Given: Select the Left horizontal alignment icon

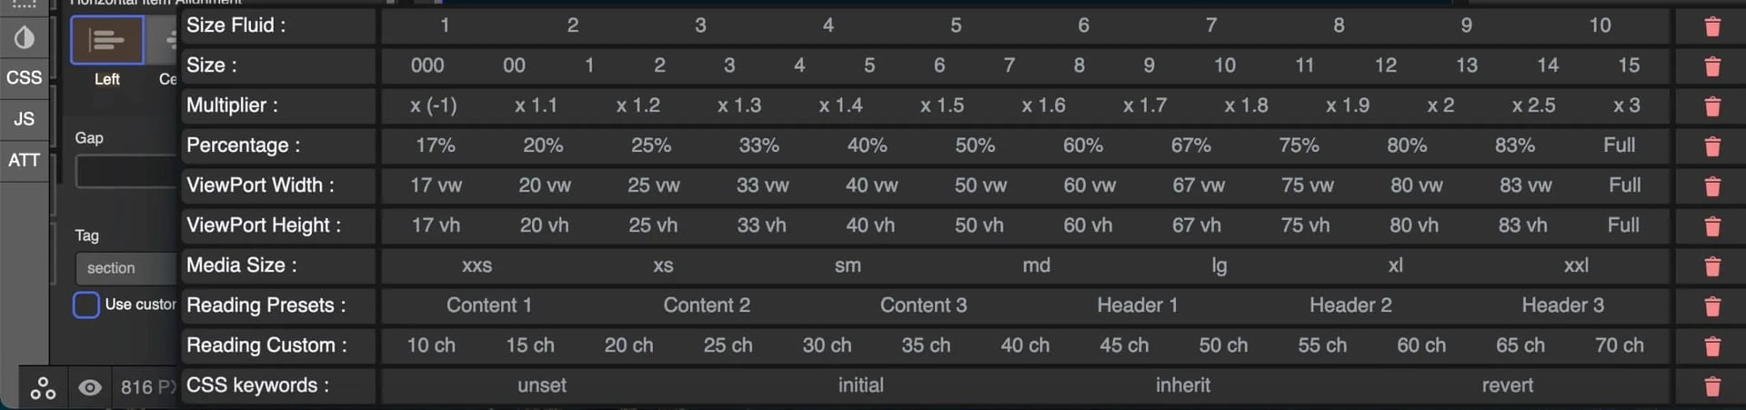Looking at the screenshot, I should (106, 40).
